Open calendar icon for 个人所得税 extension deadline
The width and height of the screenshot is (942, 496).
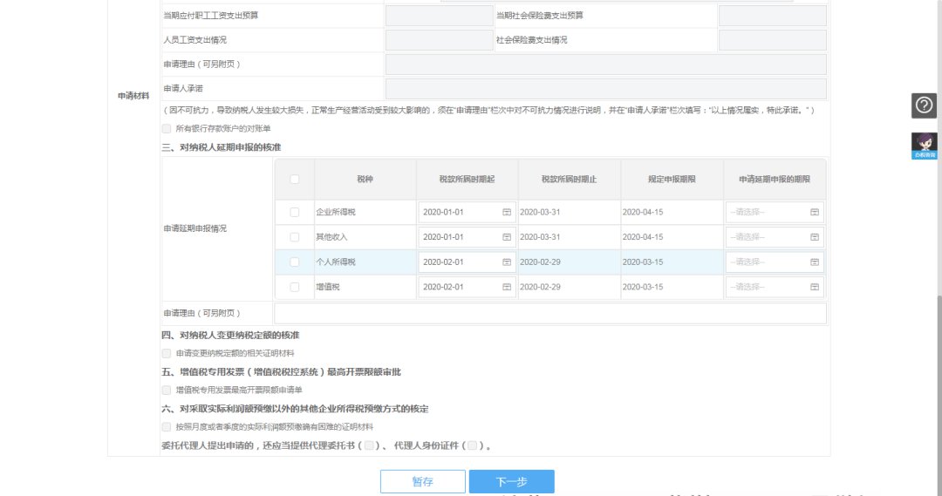(x=815, y=262)
